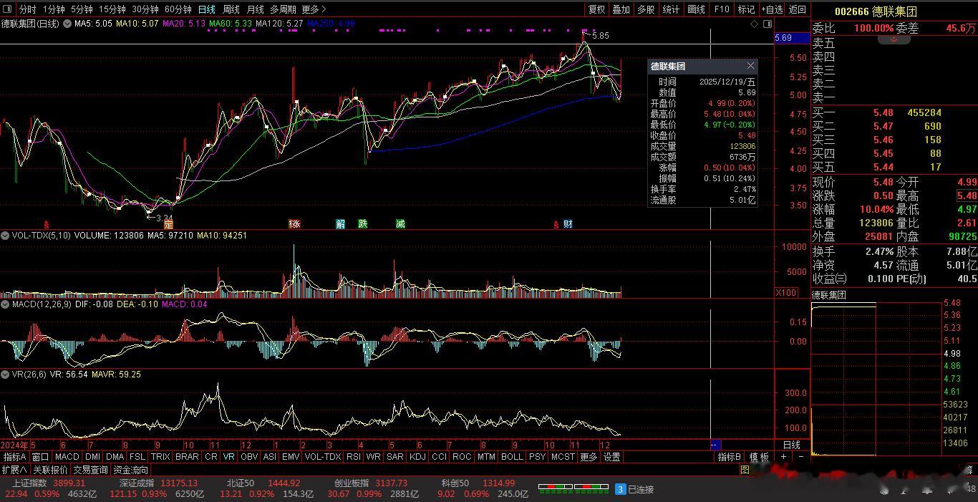Add the stock via +自选
978x502 pixels.
772,9
